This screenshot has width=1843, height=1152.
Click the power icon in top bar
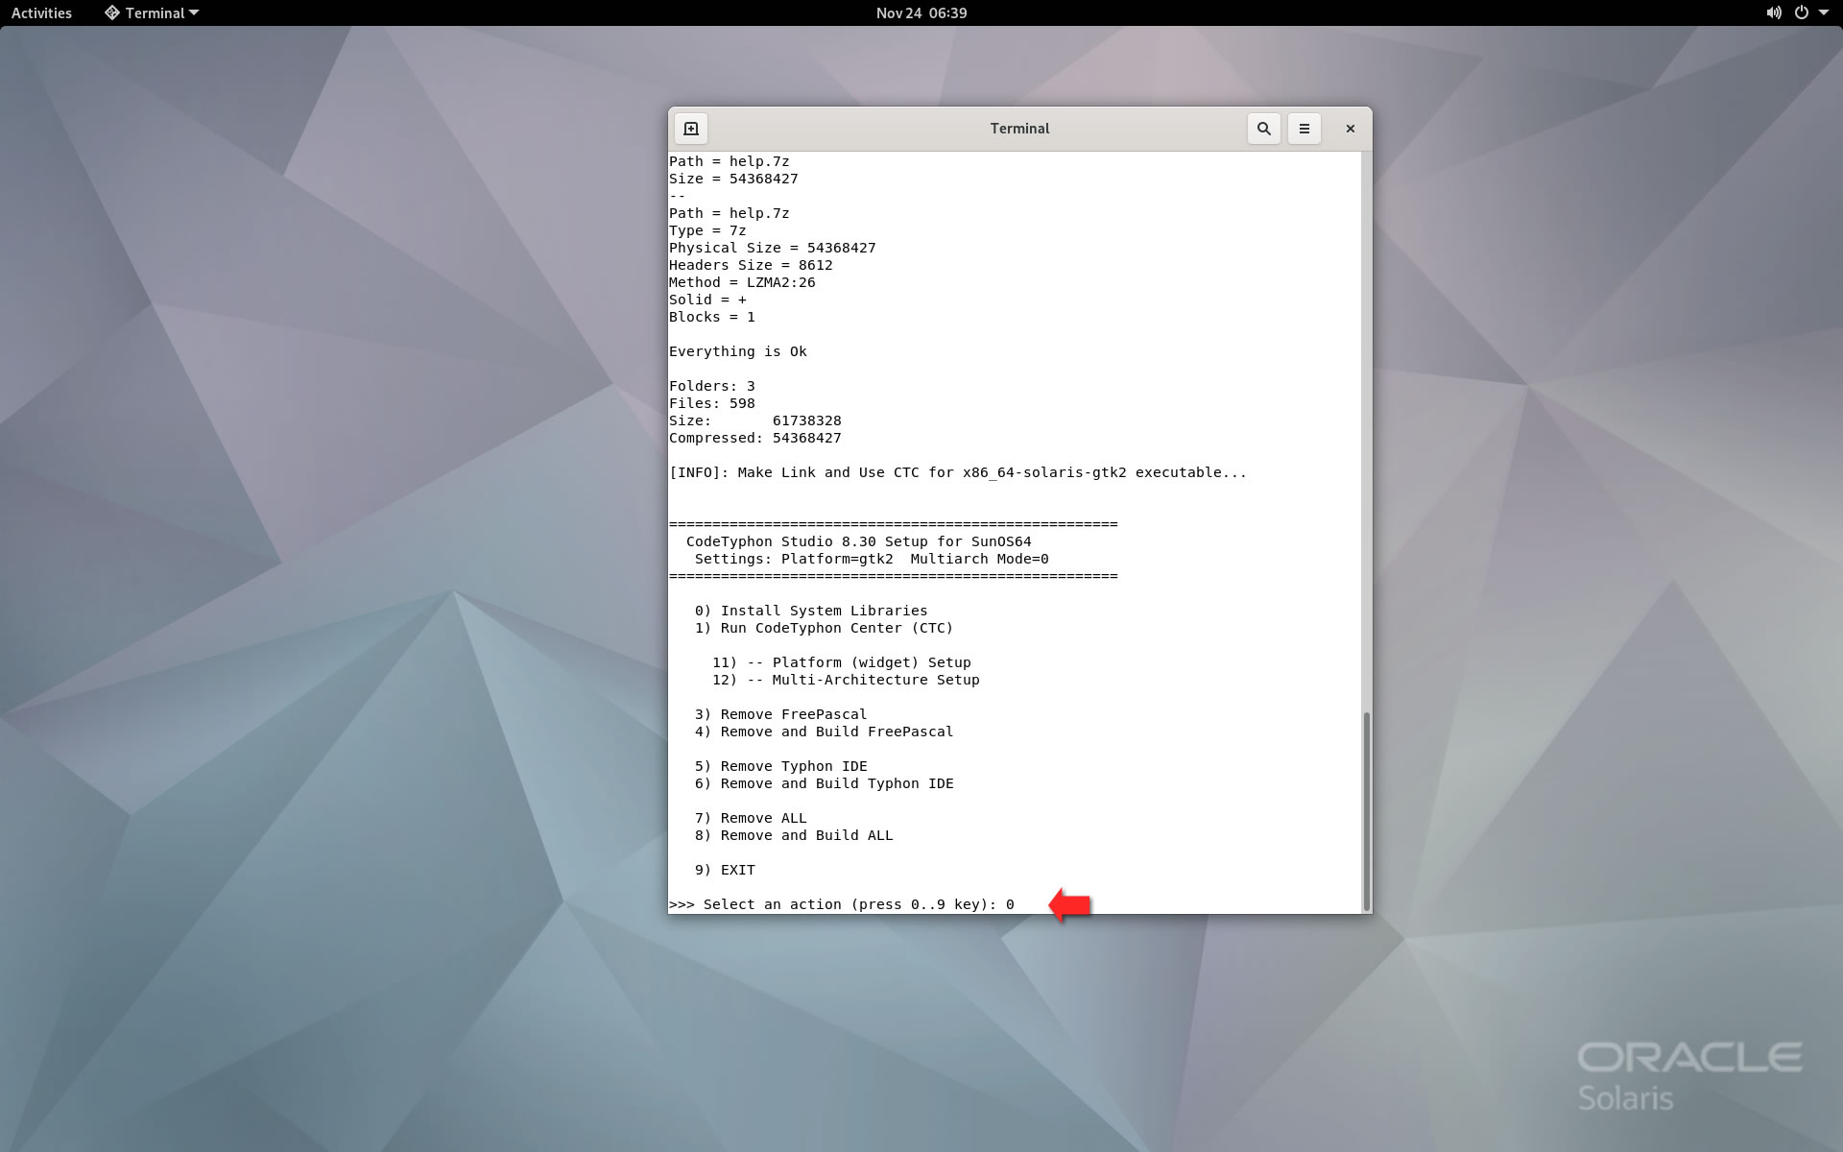1801,12
